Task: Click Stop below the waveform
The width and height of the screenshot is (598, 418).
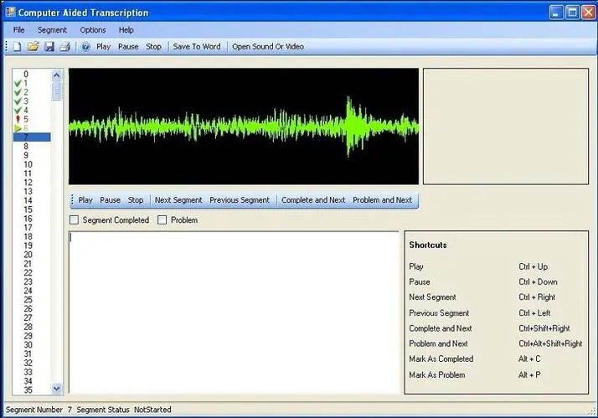Action: click(136, 200)
